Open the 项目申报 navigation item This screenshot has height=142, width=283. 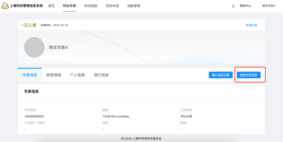tap(112, 6)
